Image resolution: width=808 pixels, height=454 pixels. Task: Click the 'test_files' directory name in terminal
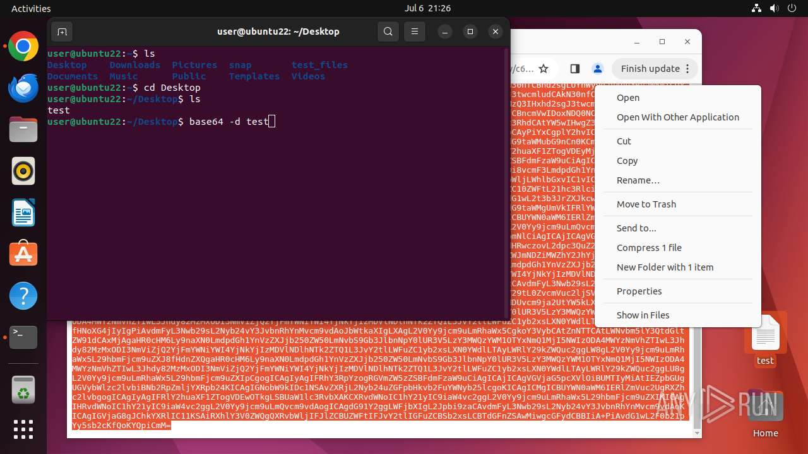(319, 65)
